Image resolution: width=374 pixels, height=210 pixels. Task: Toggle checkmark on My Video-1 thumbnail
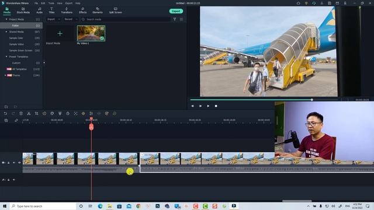(x=102, y=38)
